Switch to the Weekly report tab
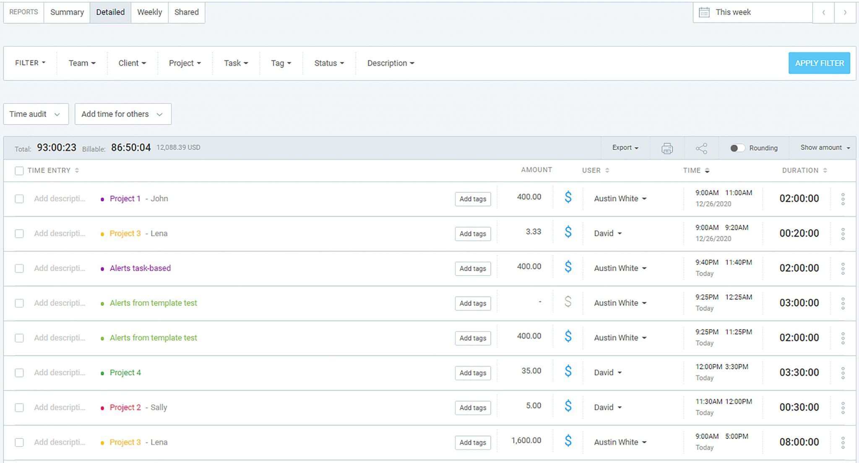The width and height of the screenshot is (859, 463). [149, 12]
